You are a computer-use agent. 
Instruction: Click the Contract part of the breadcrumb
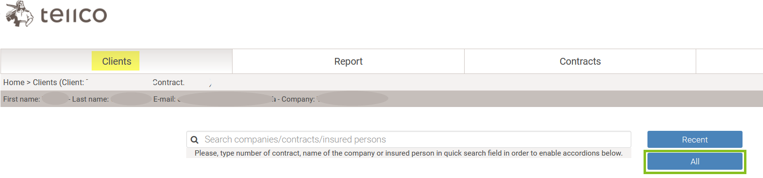tap(169, 83)
